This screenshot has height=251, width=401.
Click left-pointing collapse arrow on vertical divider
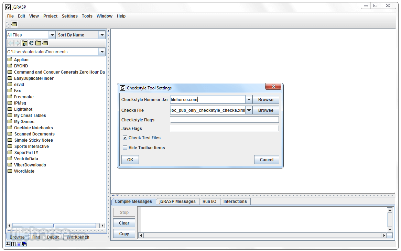pyautogui.click(x=108, y=31)
